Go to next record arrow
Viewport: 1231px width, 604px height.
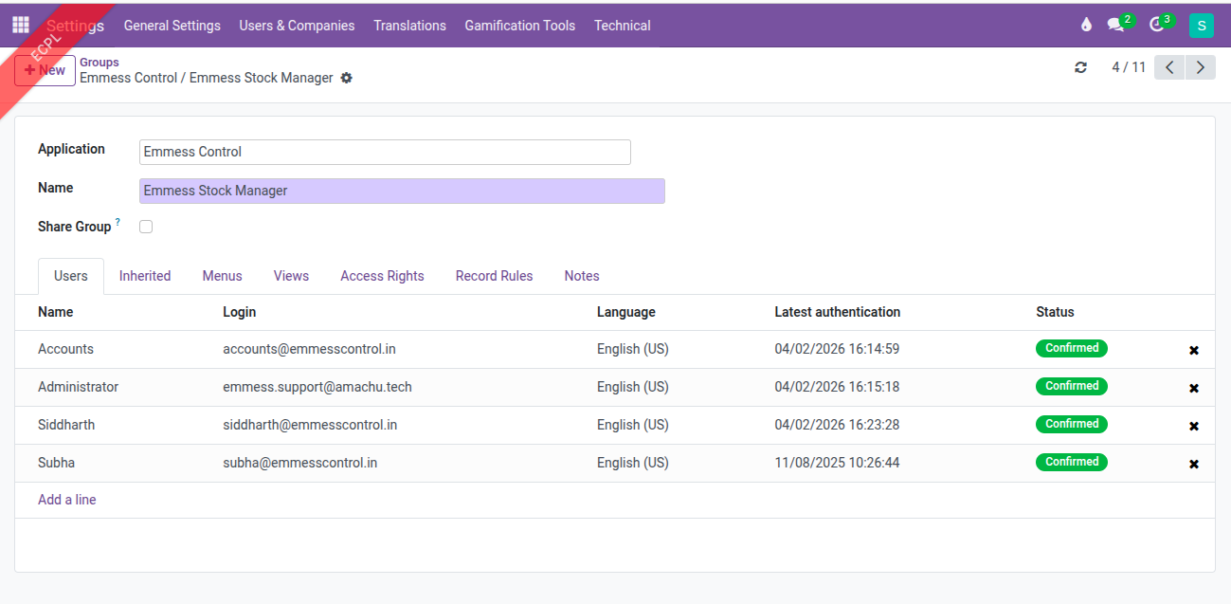click(1201, 67)
